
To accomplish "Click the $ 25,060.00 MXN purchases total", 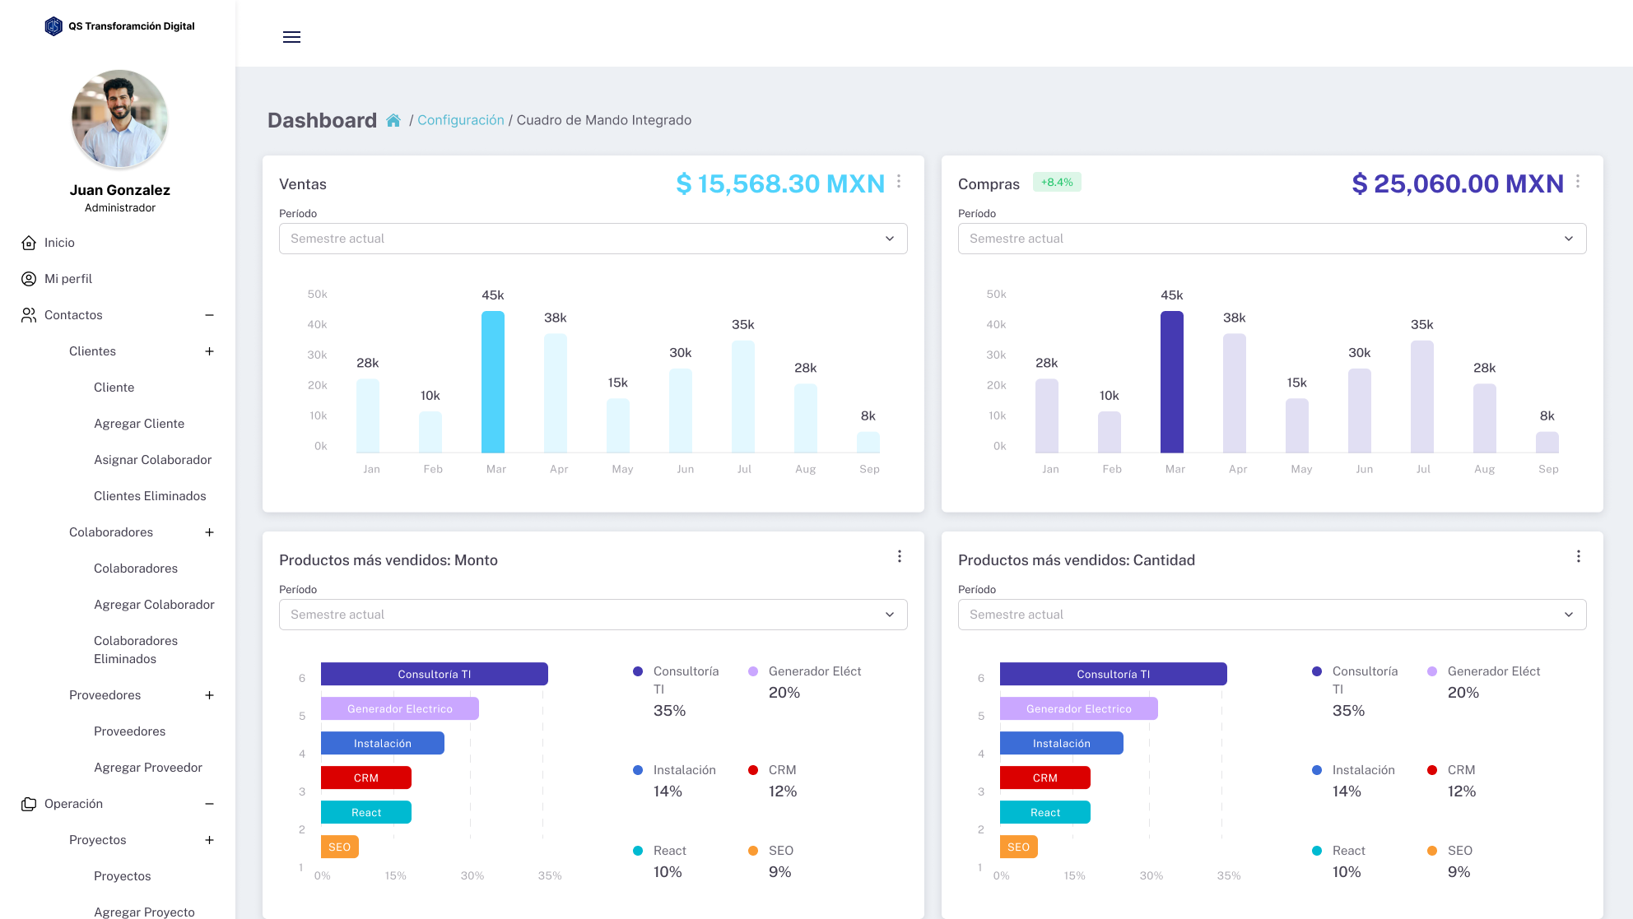I will point(1458,183).
